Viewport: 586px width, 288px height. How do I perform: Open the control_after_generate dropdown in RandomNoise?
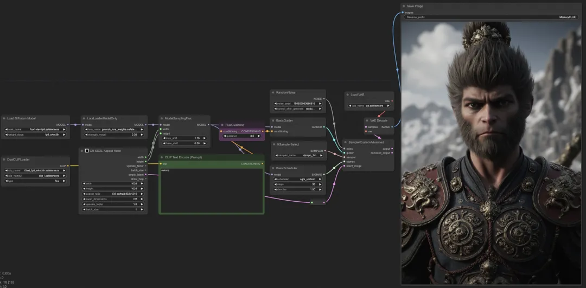(298, 108)
